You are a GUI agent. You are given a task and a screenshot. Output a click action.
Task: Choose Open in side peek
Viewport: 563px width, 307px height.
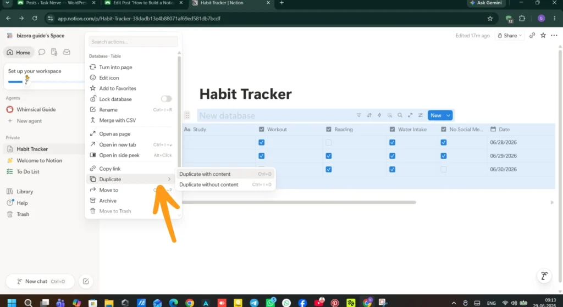tap(131, 155)
